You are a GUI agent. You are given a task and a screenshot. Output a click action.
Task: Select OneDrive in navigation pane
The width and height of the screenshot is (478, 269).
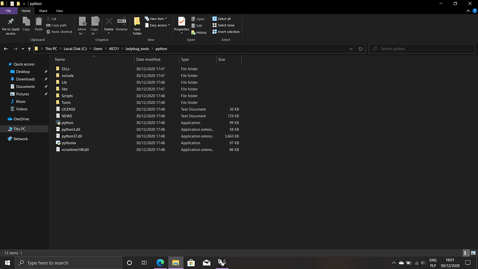[21, 119]
